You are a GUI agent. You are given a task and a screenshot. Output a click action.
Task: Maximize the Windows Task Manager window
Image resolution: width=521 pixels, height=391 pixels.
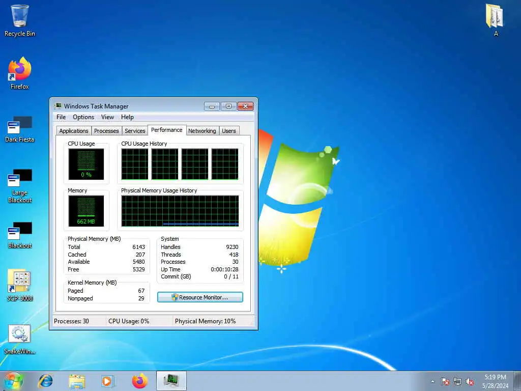[228, 106]
